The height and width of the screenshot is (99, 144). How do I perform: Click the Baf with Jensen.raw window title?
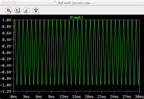click(x=74, y=3)
